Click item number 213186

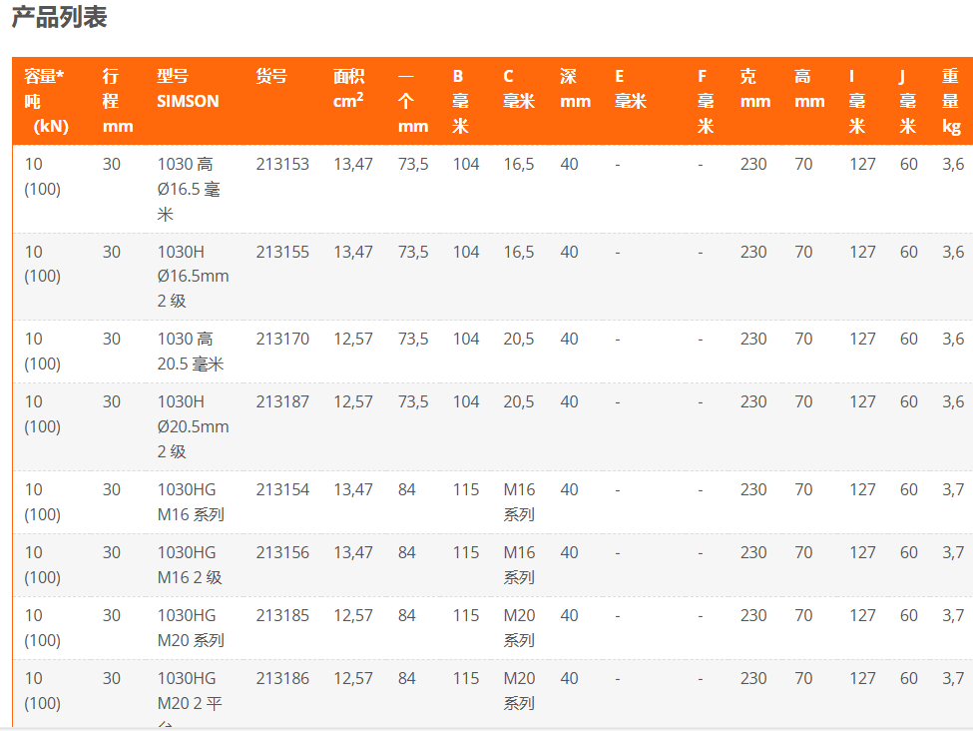pyautogui.click(x=282, y=678)
